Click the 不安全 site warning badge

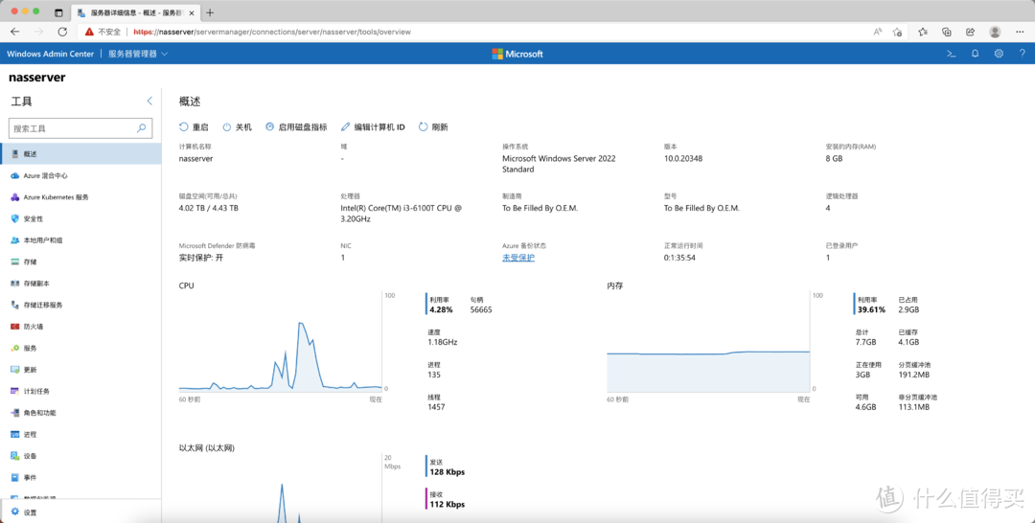coord(103,32)
